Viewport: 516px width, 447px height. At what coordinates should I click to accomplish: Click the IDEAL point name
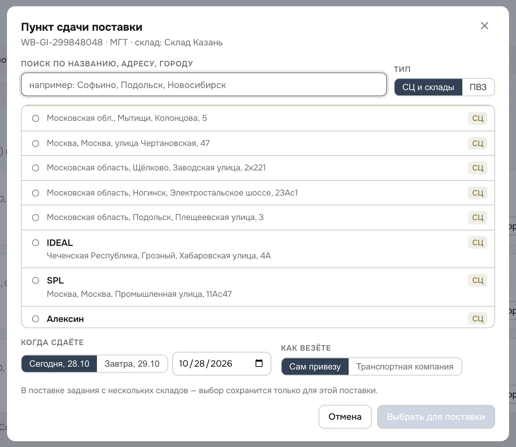pyautogui.click(x=60, y=243)
